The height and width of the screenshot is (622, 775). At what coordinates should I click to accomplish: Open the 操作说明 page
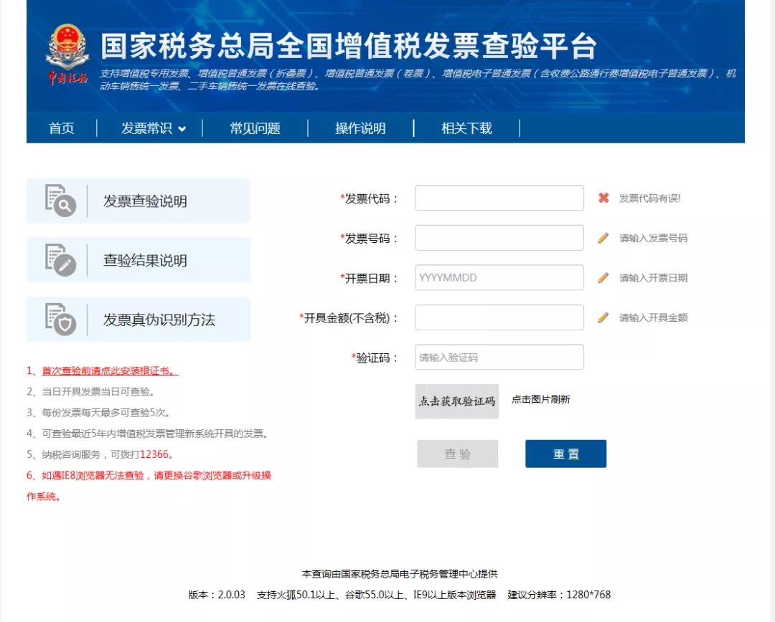[360, 128]
